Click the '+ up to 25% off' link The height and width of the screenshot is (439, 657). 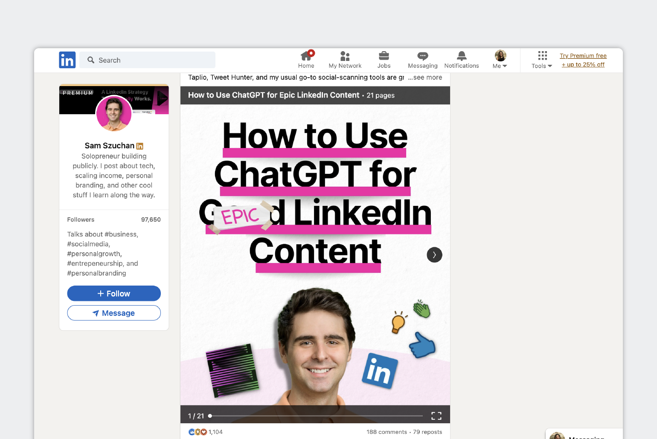pos(583,65)
